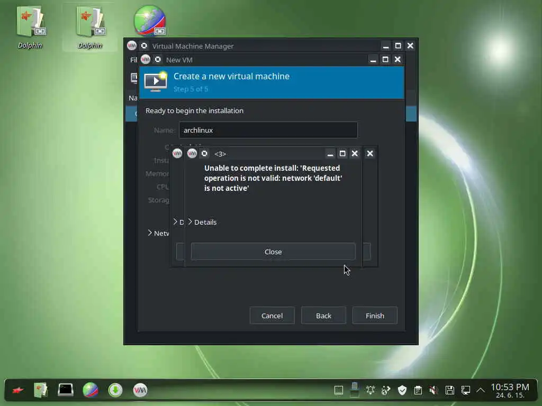
Task: Click the 'Unable to complete install' error message
Action: [273, 178]
